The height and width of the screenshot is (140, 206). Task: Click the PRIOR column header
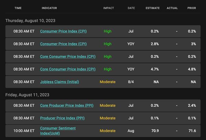[192, 8]
